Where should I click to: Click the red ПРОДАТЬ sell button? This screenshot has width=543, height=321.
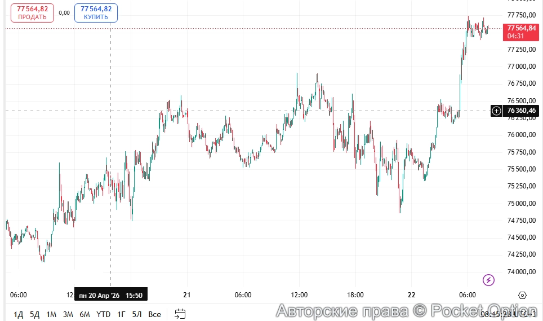pos(32,13)
